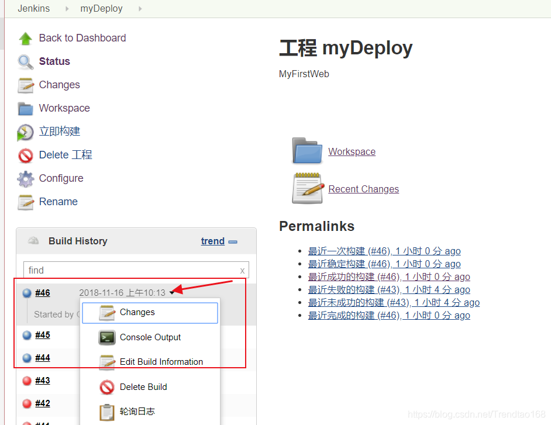
Task: Click the Changes icon in the popup menu
Action: (x=107, y=313)
